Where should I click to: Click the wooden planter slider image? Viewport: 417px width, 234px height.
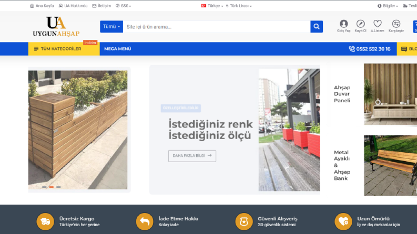point(78,130)
